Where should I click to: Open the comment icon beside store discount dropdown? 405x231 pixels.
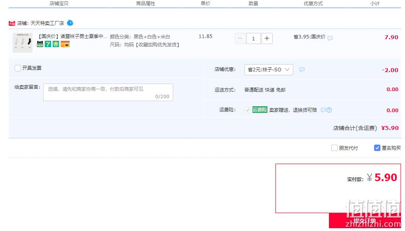pyautogui.click(x=302, y=69)
